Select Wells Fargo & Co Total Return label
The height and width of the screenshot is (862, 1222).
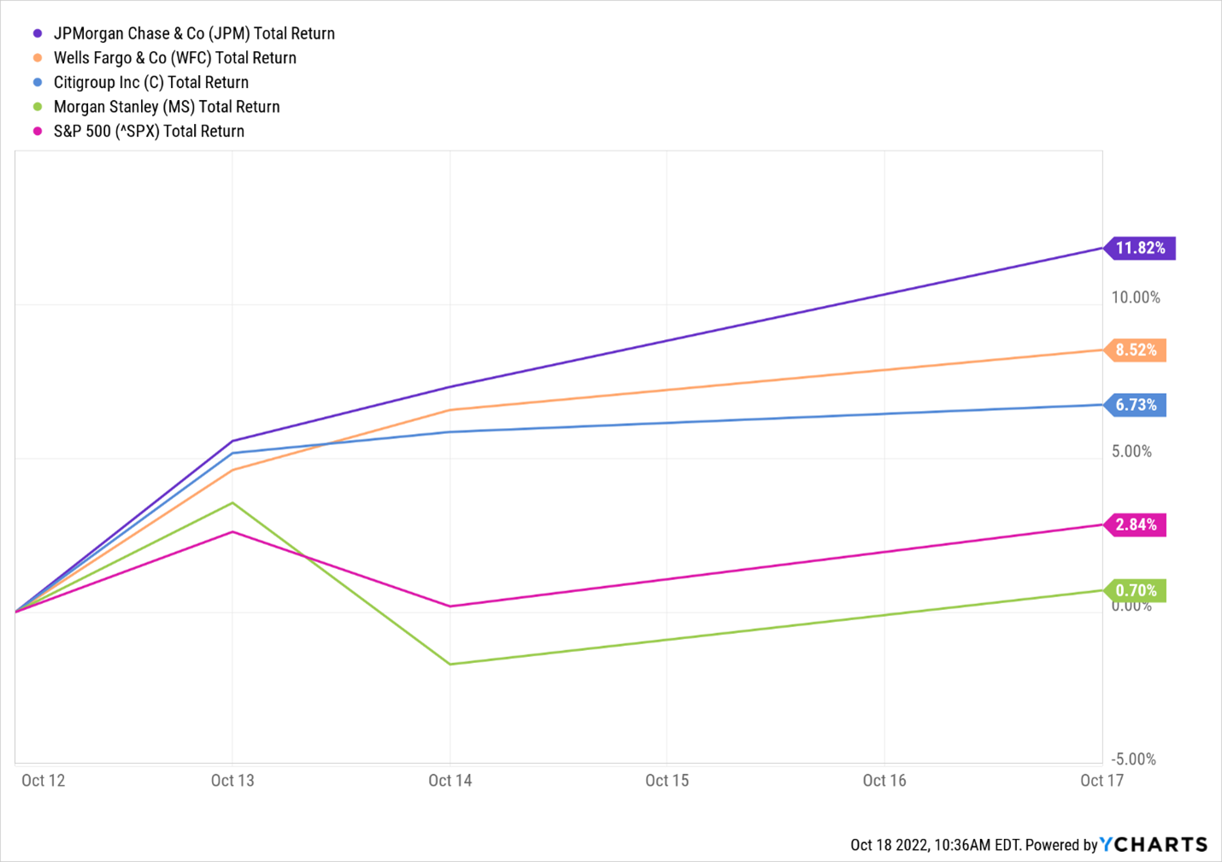175,58
